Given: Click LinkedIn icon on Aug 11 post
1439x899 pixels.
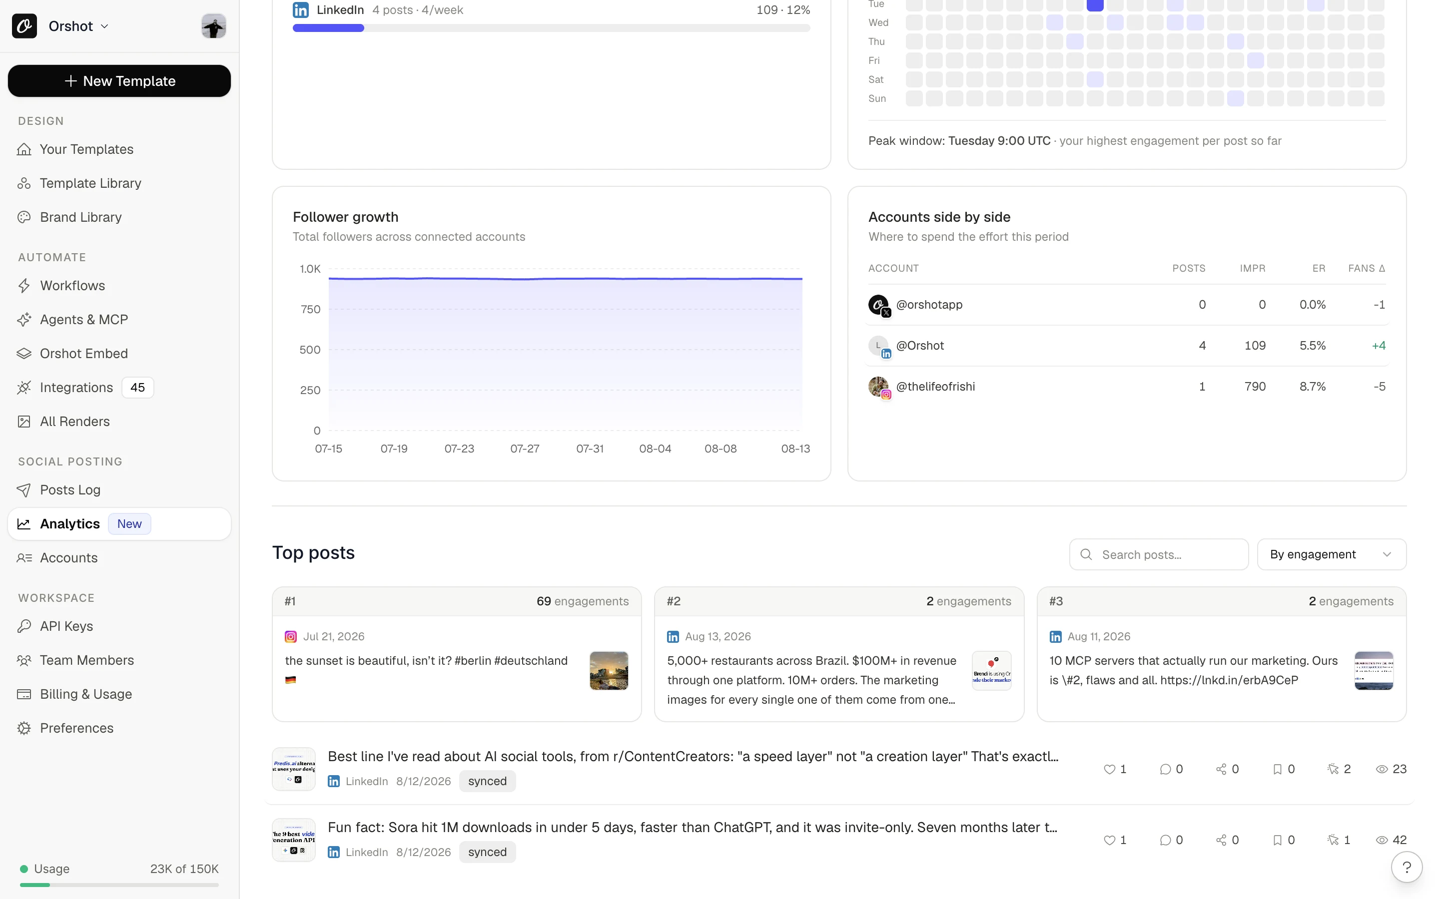Looking at the screenshot, I should [1055, 636].
